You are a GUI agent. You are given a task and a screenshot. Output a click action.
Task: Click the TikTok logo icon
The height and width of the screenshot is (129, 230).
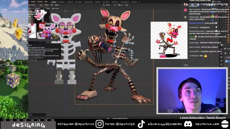click(x=141, y=124)
